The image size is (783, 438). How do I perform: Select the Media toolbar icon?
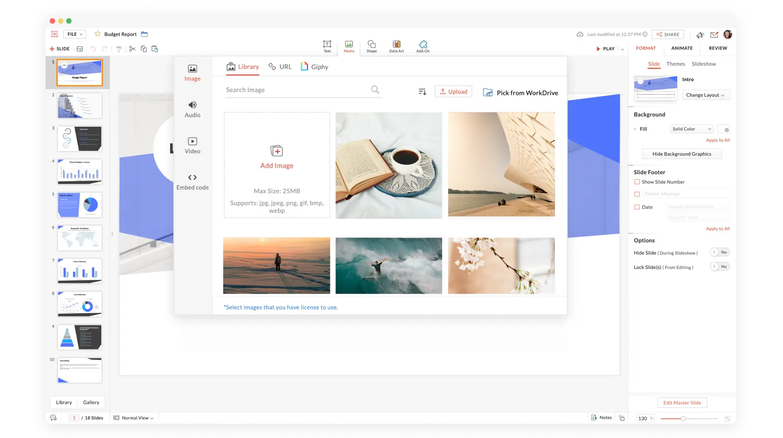pyautogui.click(x=349, y=46)
